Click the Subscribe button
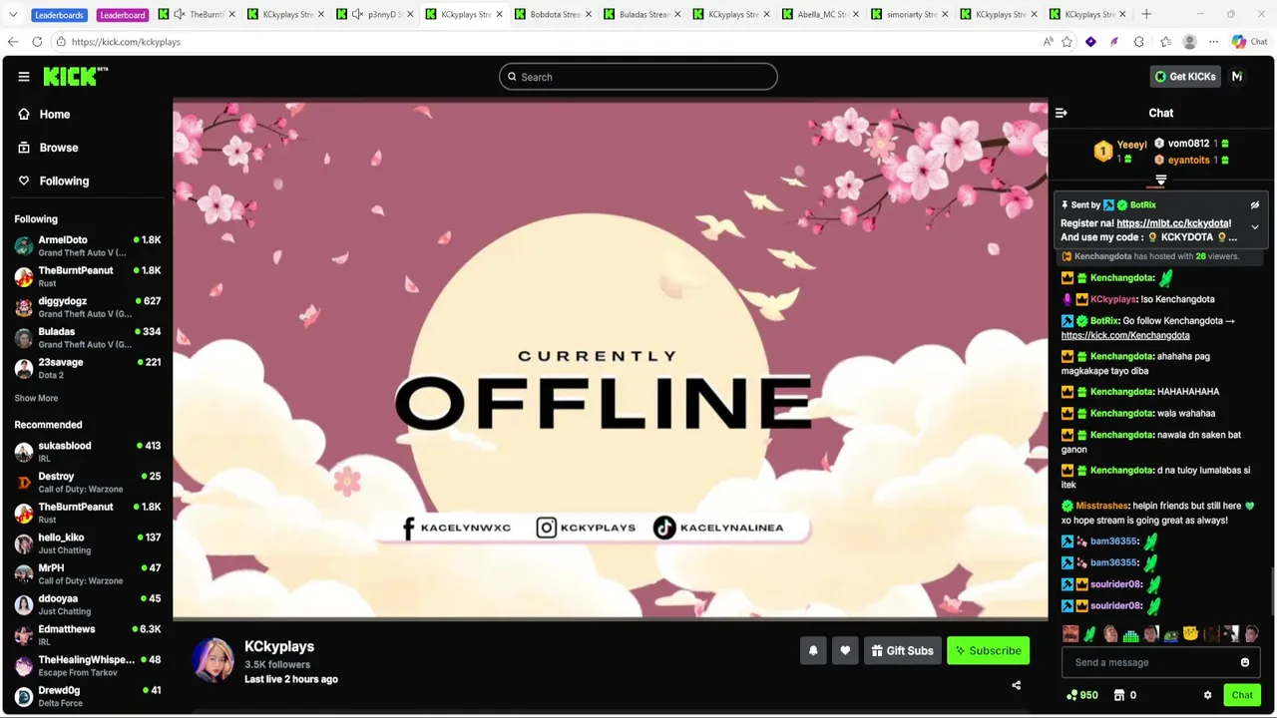Screen dimensions: 1277x718 click(x=988, y=650)
